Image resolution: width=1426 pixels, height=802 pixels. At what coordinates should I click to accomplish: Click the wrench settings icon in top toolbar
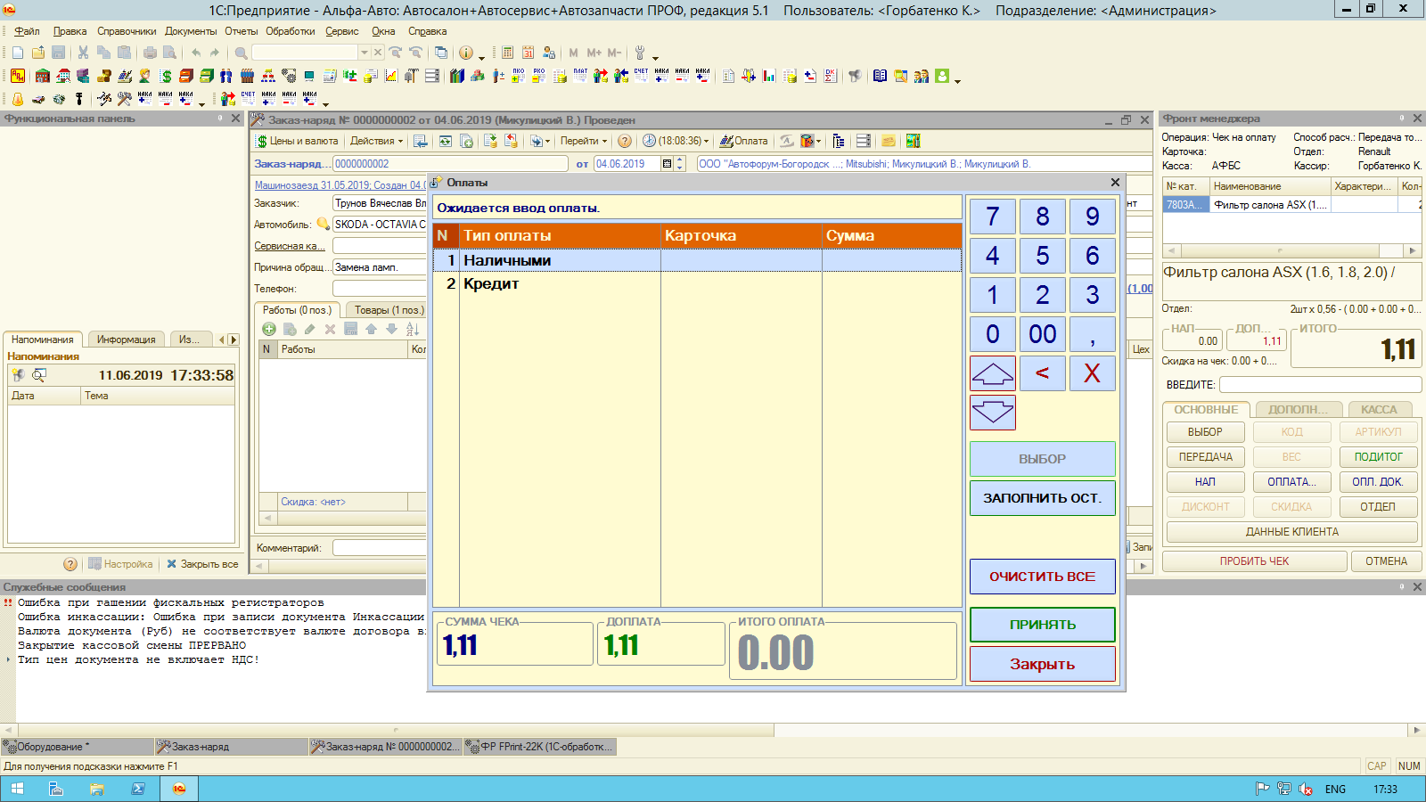click(640, 53)
